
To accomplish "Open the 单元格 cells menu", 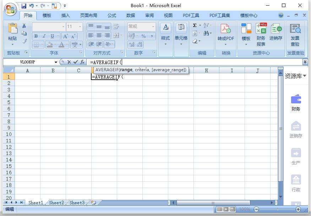I will [x=181, y=34].
